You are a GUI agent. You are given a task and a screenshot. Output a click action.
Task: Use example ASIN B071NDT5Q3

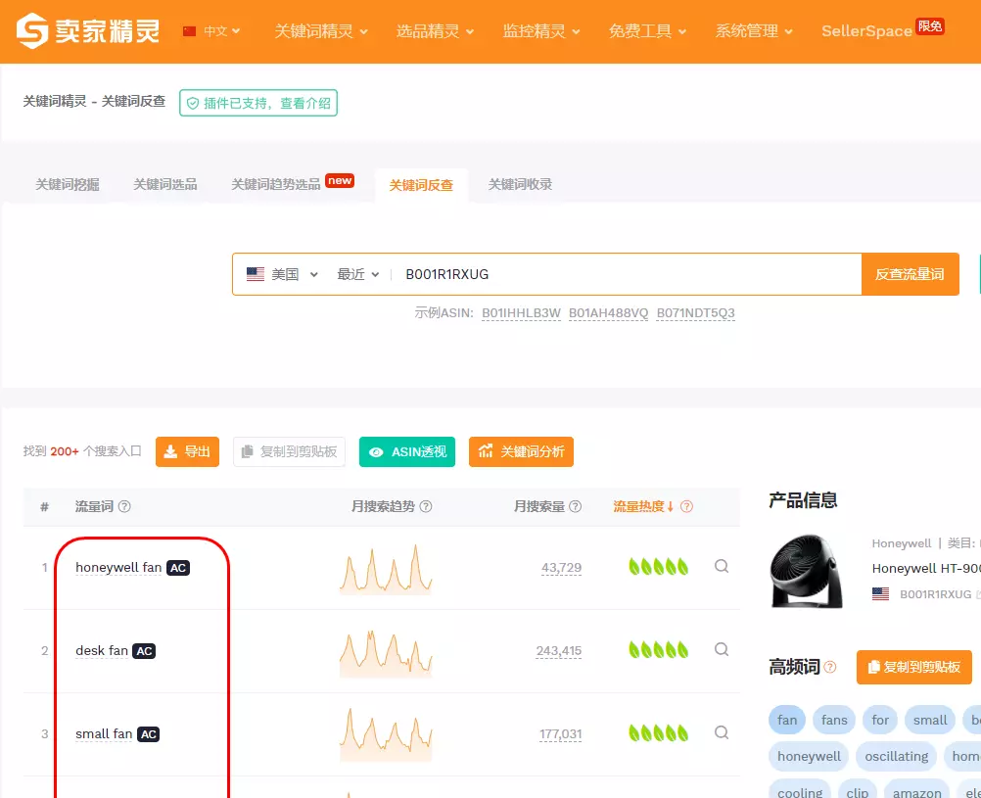coord(696,313)
